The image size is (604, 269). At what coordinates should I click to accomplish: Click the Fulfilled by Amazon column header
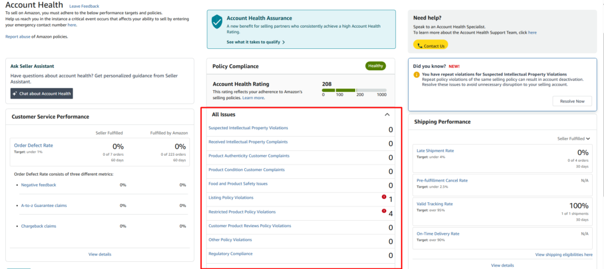(169, 133)
